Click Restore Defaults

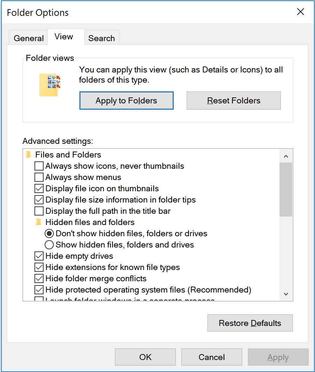tap(250, 323)
